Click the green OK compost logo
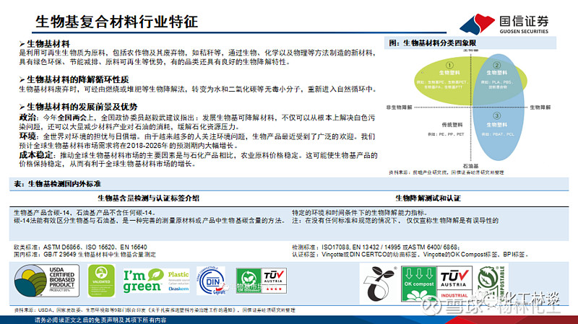Viewport: 578px width, 324px height. 419,284
